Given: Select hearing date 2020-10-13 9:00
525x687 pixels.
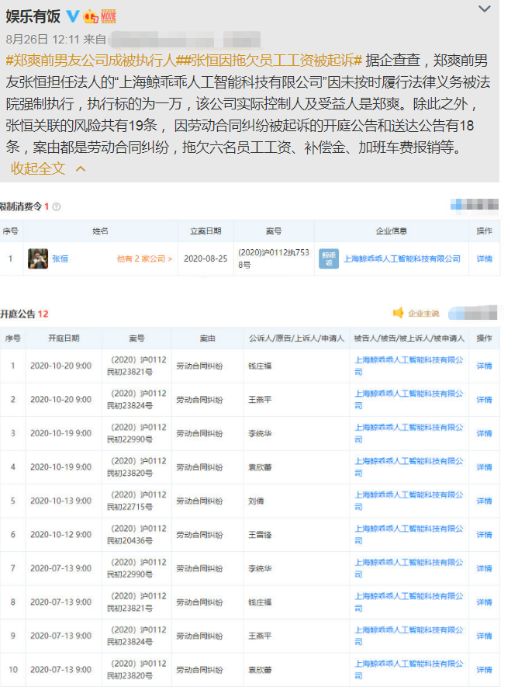Looking at the screenshot, I should (x=60, y=501).
